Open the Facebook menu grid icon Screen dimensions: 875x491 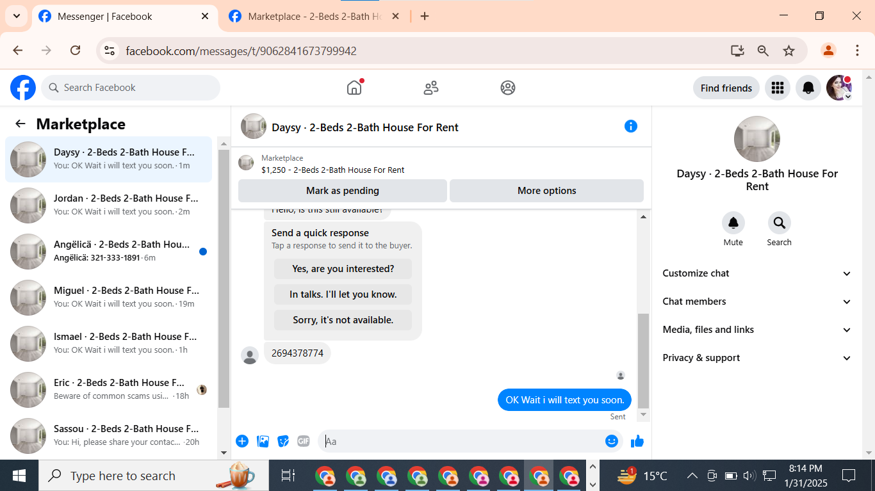click(x=778, y=88)
